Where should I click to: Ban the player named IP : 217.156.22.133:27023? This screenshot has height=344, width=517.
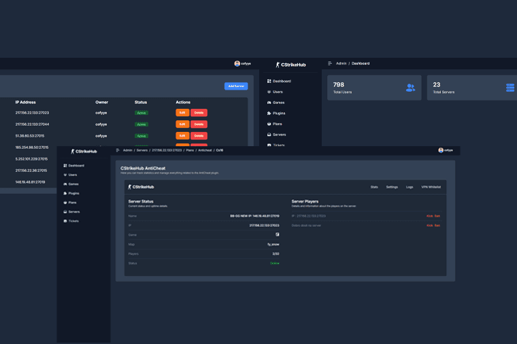437,216
